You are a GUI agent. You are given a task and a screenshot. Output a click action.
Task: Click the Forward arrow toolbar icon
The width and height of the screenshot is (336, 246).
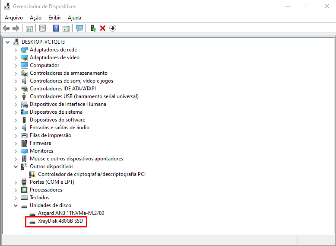[16, 28]
